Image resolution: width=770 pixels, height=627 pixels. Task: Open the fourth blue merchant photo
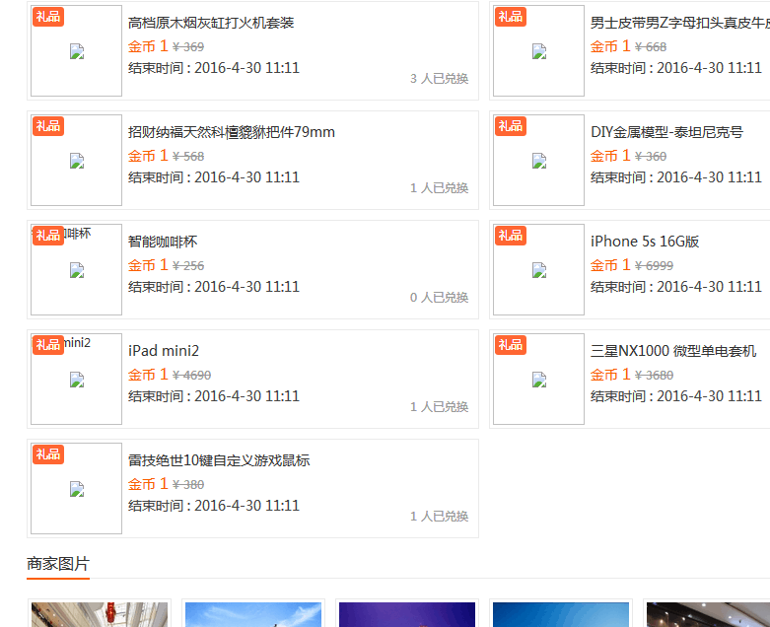pos(561,614)
